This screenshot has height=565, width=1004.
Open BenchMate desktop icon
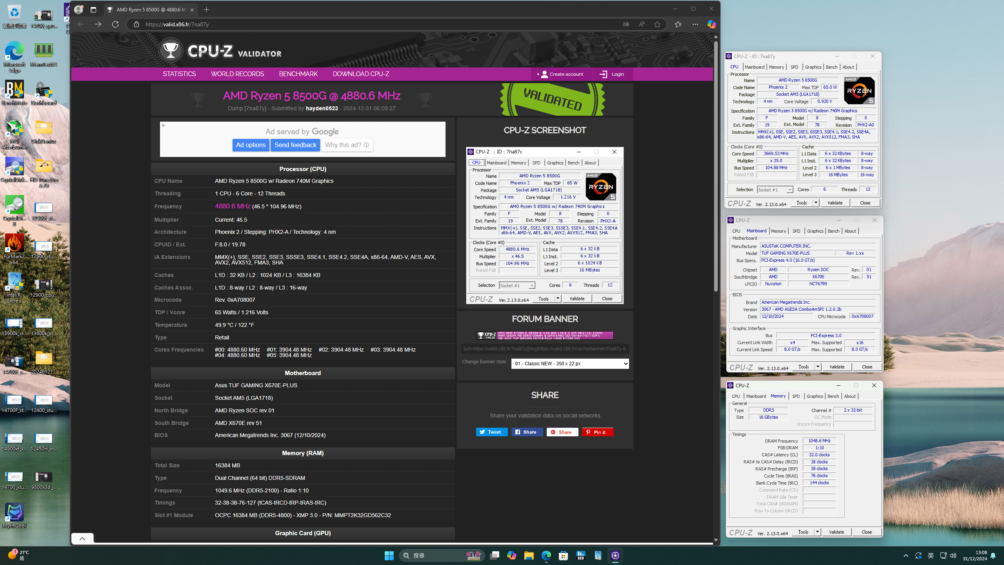tap(15, 93)
